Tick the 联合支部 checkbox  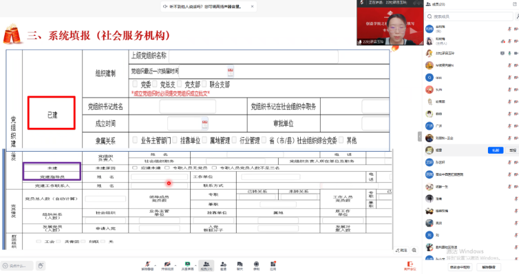click(204, 84)
